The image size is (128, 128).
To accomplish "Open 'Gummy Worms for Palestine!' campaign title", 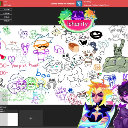I will coord(63,4).
